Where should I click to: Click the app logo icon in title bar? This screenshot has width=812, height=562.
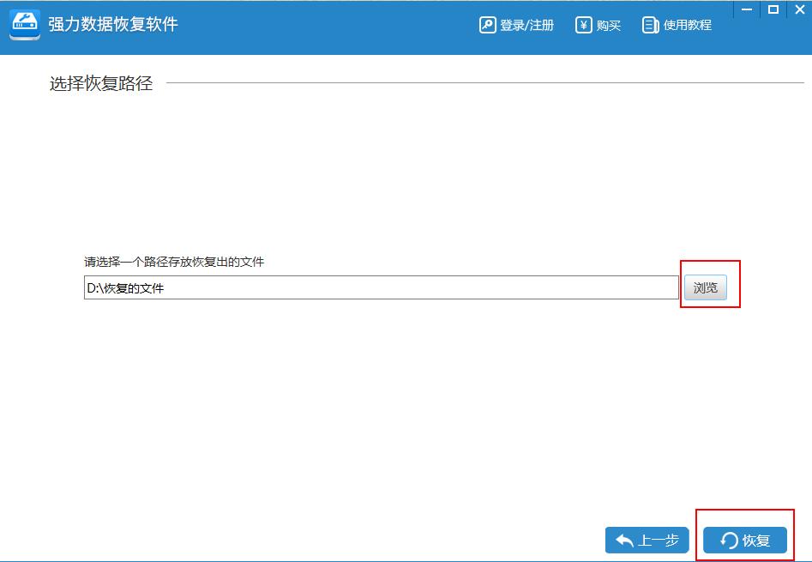click(x=24, y=25)
